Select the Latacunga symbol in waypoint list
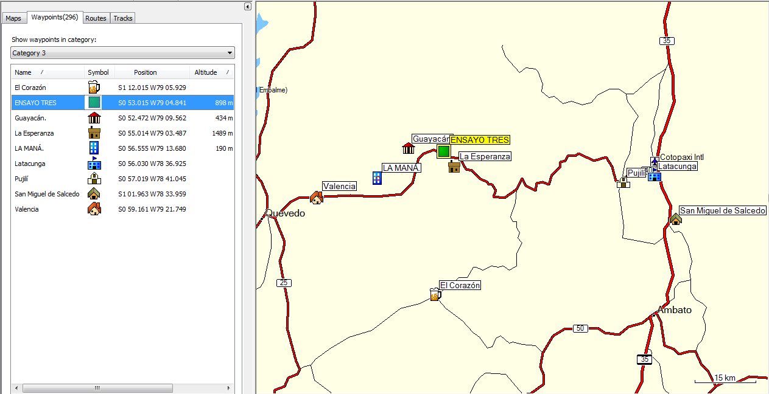 click(94, 164)
